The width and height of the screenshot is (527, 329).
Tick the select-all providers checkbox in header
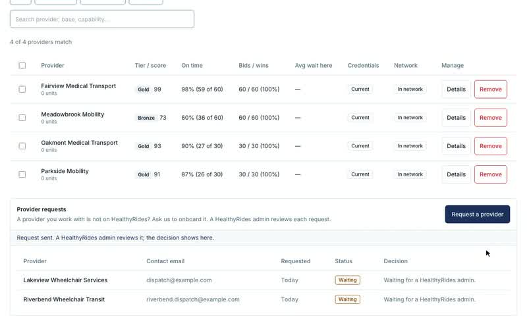(22, 65)
